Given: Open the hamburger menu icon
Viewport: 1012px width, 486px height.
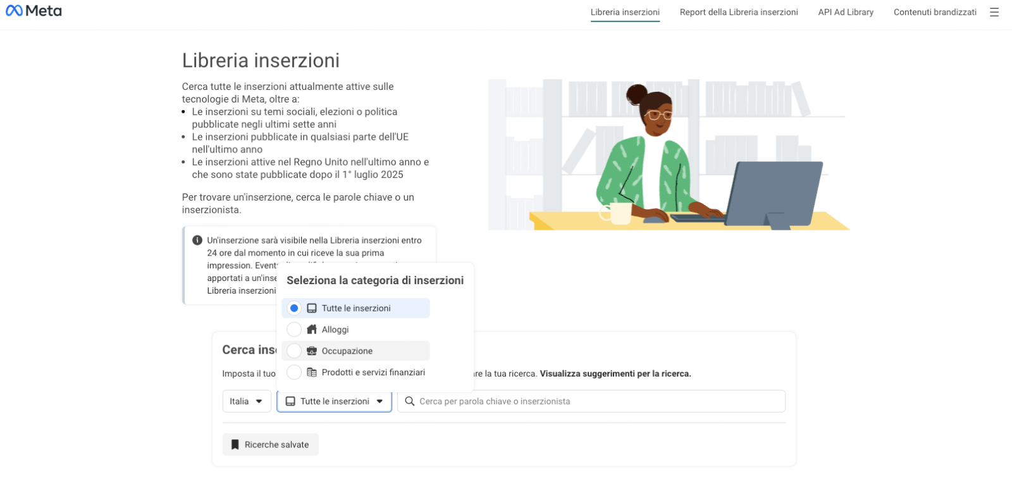Looking at the screenshot, I should click(994, 12).
